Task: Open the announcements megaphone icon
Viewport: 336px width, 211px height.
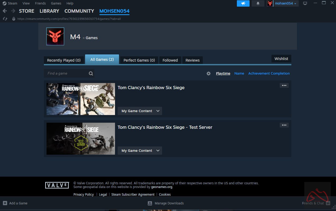Action: tap(243, 3)
